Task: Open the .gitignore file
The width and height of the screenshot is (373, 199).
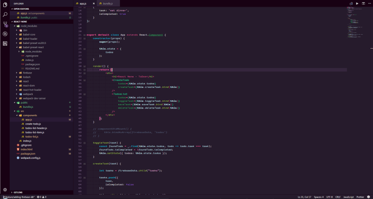Action: click(x=42, y=145)
